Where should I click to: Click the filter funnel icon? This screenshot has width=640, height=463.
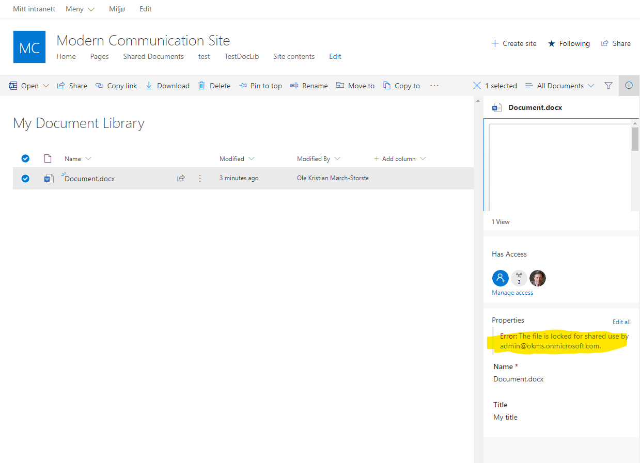click(x=608, y=86)
